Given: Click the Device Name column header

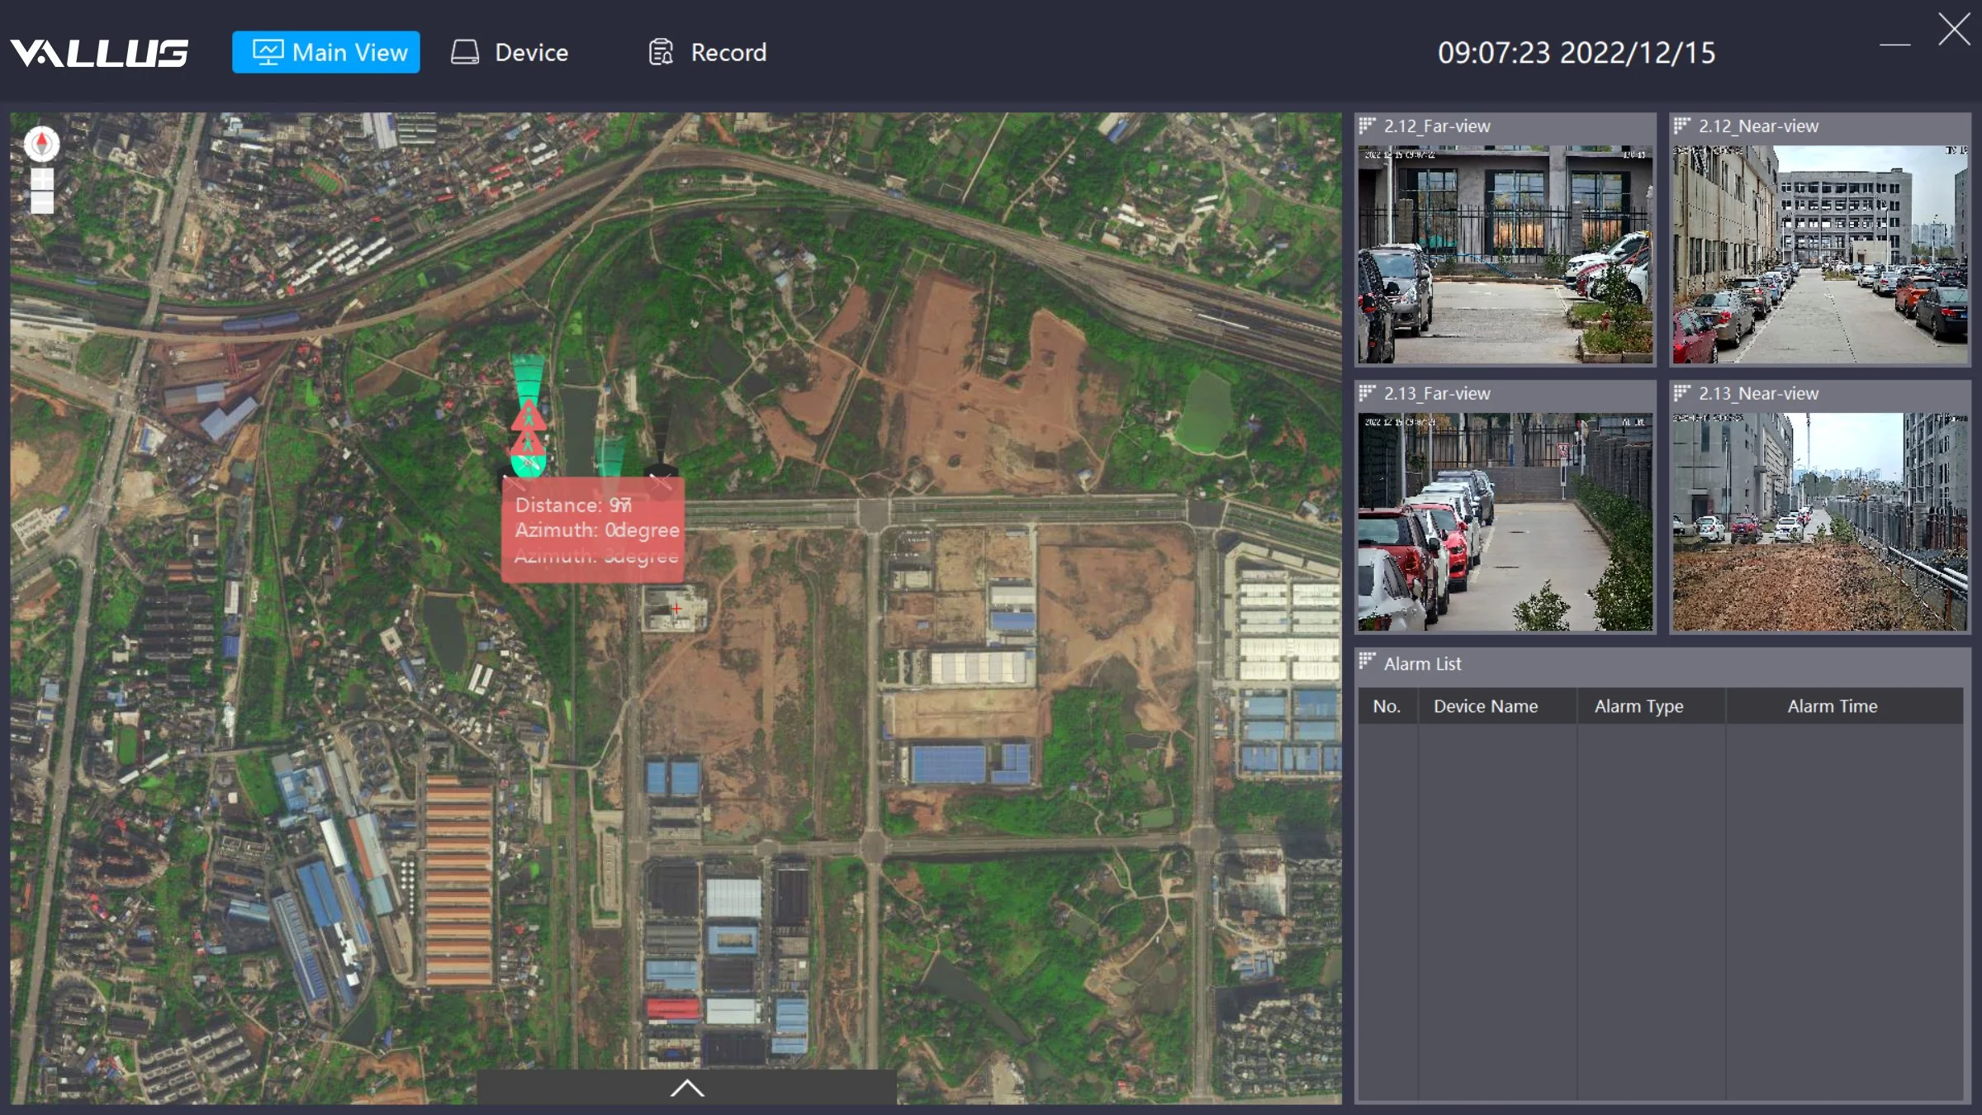Looking at the screenshot, I should point(1485,706).
